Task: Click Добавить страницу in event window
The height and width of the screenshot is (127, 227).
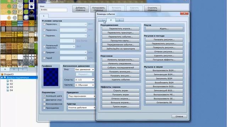Action: pyautogui.click(x=81, y=9)
